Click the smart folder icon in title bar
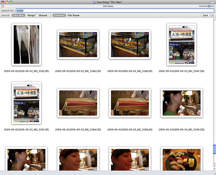 click(x=94, y=2)
